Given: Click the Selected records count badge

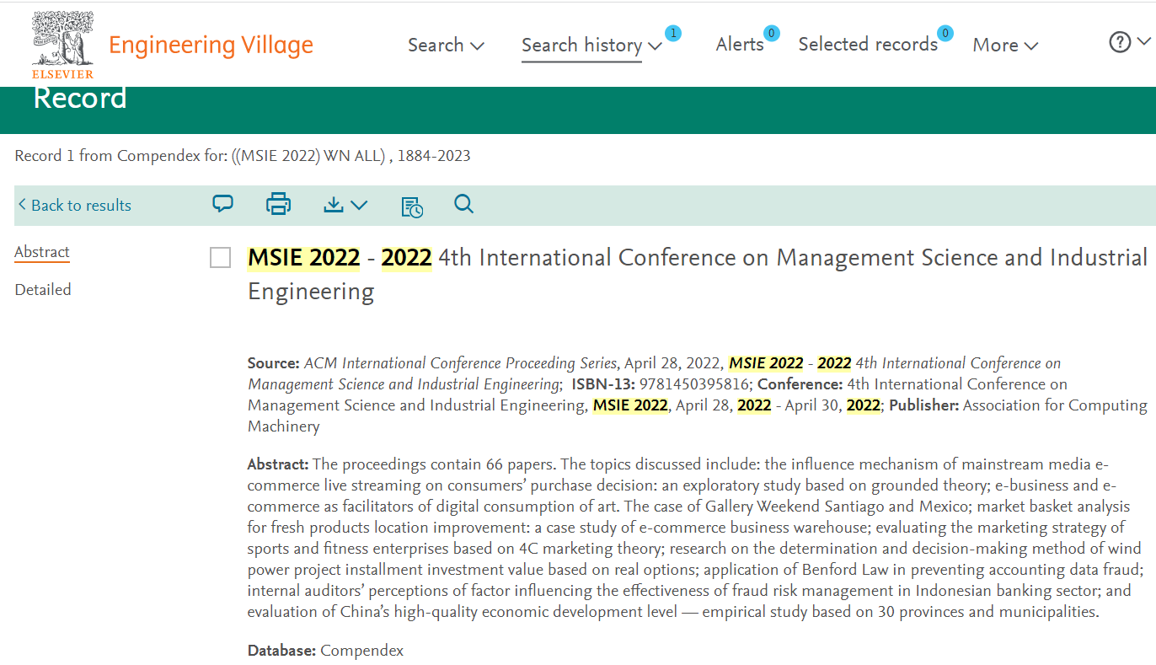Looking at the screenshot, I should coord(945,33).
